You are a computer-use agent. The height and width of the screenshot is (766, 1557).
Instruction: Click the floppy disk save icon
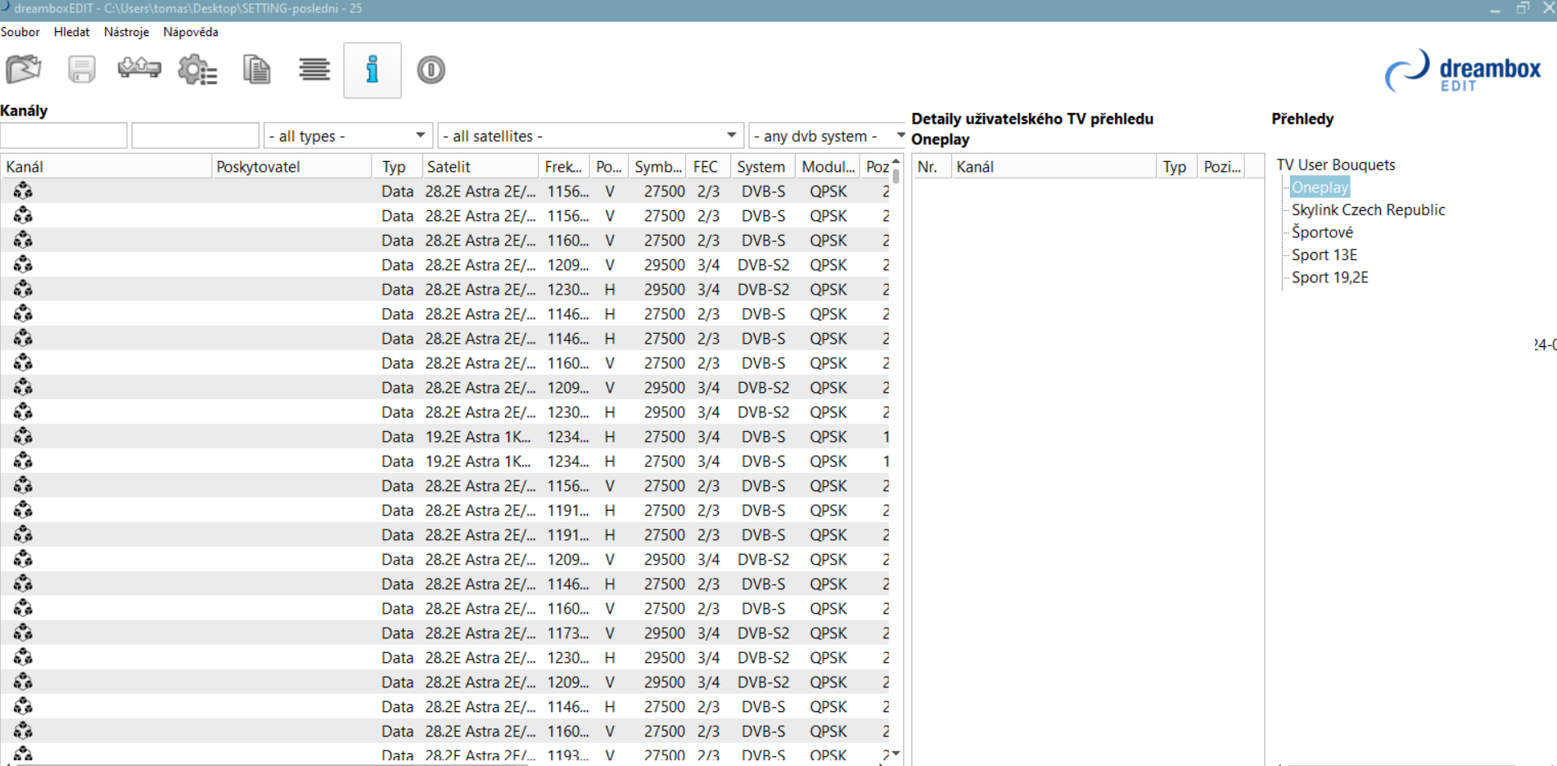point(82,70)
